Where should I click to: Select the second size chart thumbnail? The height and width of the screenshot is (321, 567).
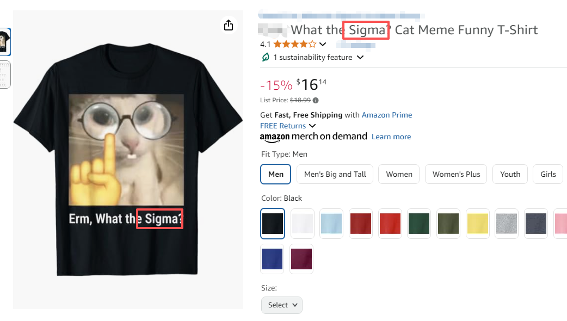(x=5, y=75)
